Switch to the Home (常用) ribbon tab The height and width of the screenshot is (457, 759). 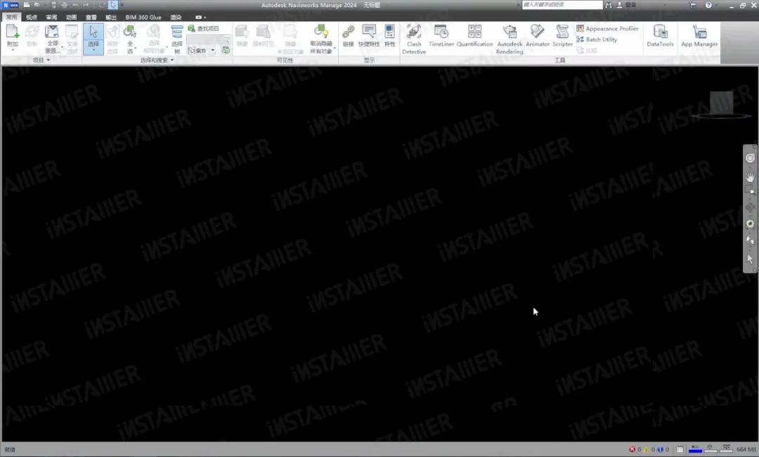pyautogui.click(x=11, y=17)
